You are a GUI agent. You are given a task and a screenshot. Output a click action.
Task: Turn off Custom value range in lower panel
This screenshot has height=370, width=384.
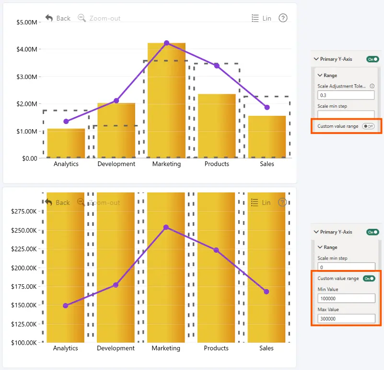click(x=369, y=279)
